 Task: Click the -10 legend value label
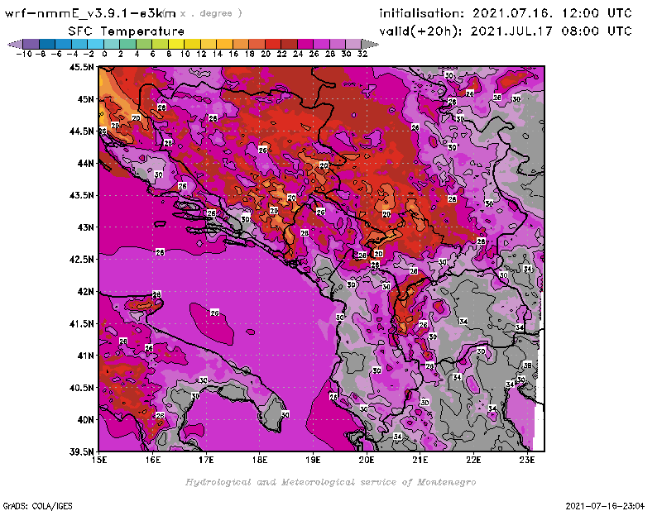pos(24,54)
